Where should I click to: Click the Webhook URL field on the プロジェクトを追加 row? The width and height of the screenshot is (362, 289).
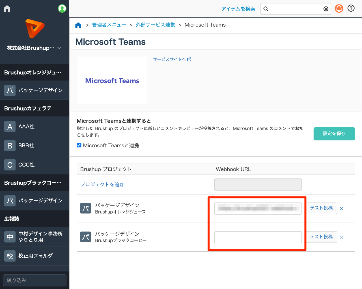[x=258, y=184]
